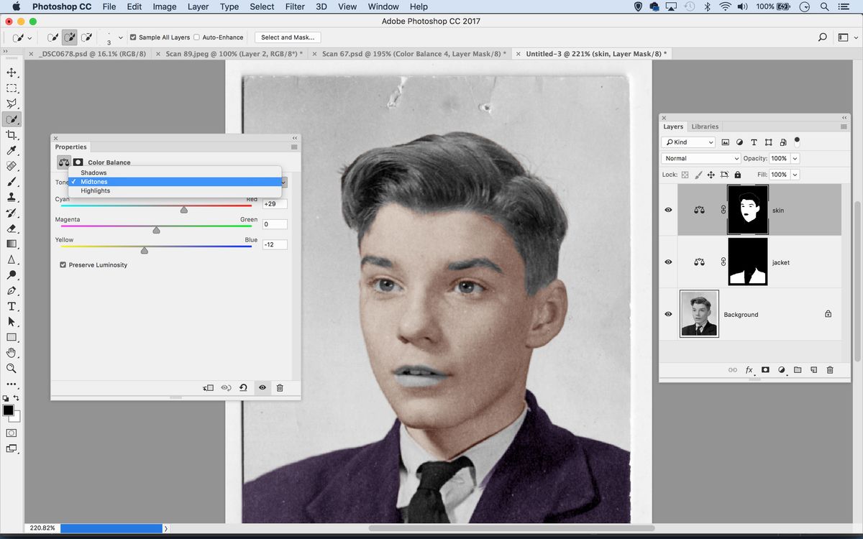Delete layer using trash icon in Layers panel
The image size is (863, 539).
[830, 370]
